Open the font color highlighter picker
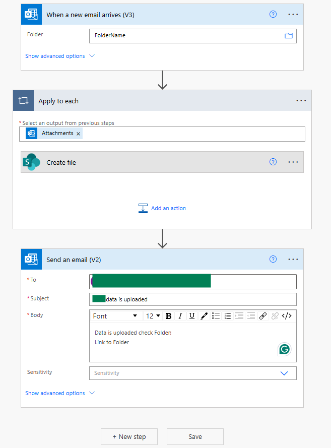The height and width of the screenshot is (448, 331). click(x=204, y=316)
